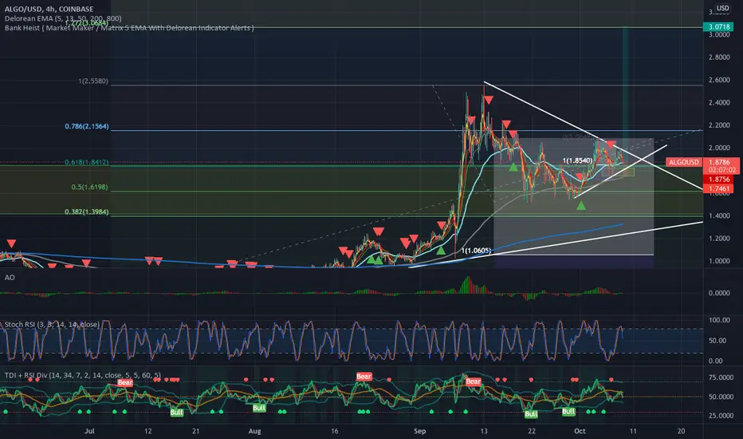
Task: Select the 0.618(1.8412) Fibonacci level label
Action: (x=87, y=162)
